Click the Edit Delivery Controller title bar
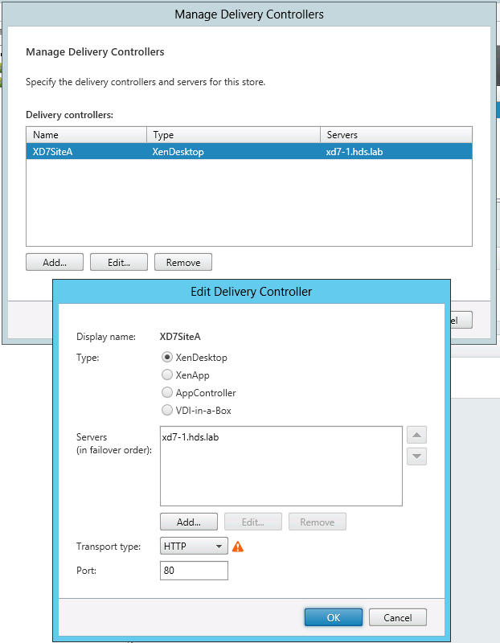The width and height of the screenshot is (500, 643). 251,292
